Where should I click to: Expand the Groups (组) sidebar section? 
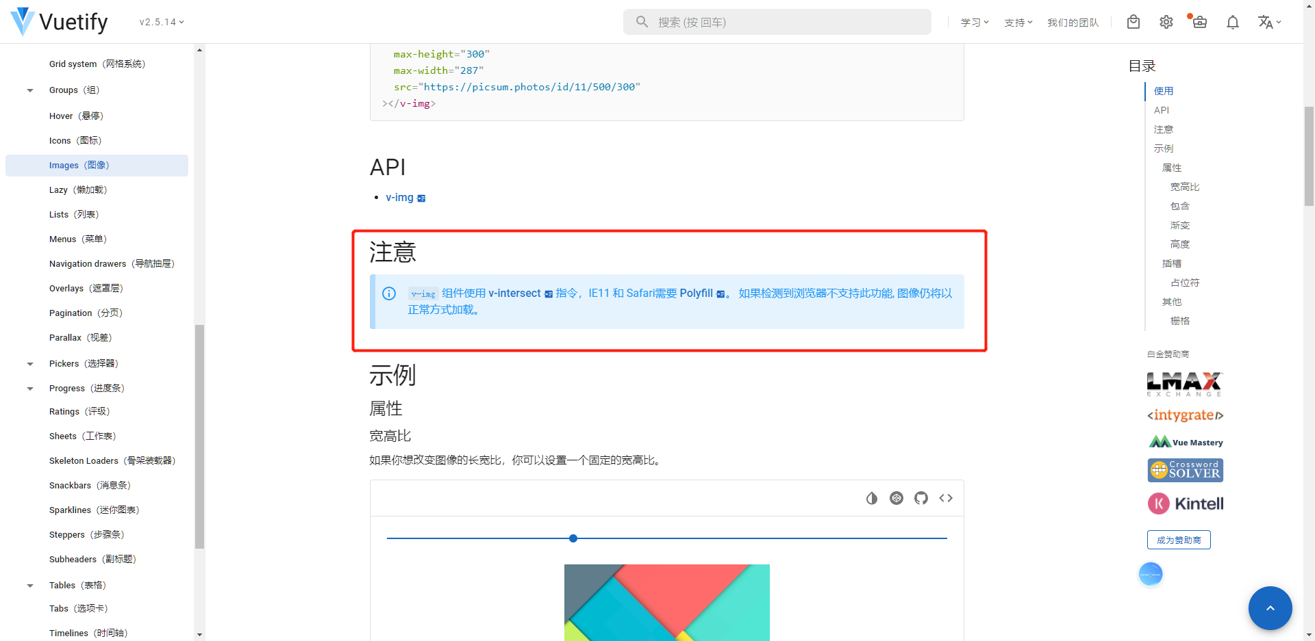coord(30,90)
